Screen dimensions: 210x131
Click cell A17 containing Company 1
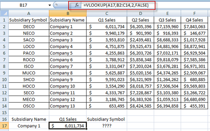coord(29,126)
